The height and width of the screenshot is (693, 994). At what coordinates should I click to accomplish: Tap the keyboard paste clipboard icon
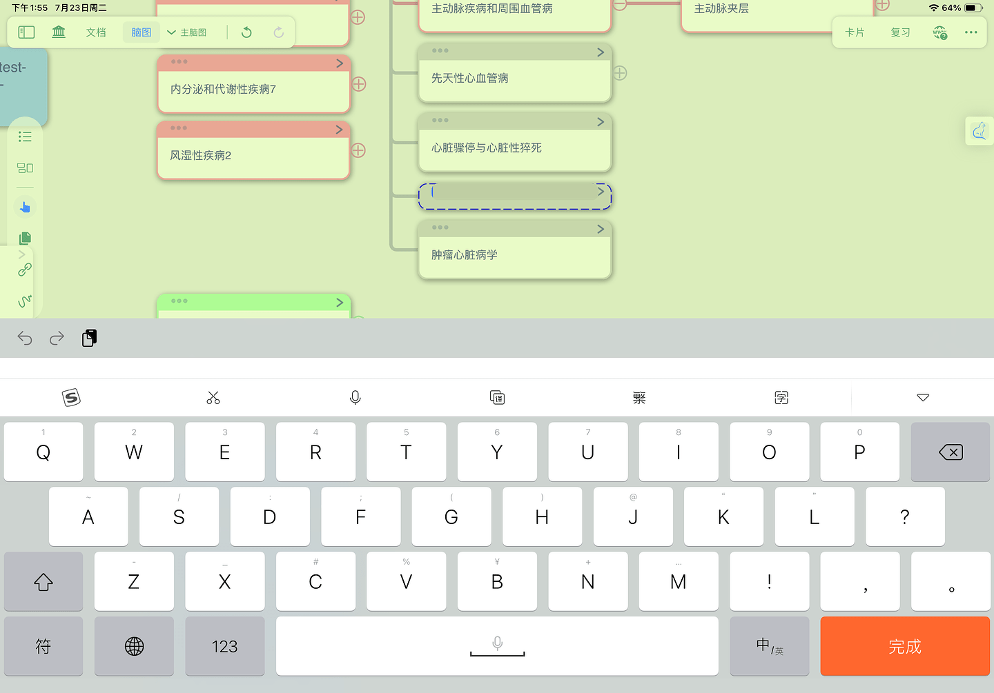click(x=90, y=338)
